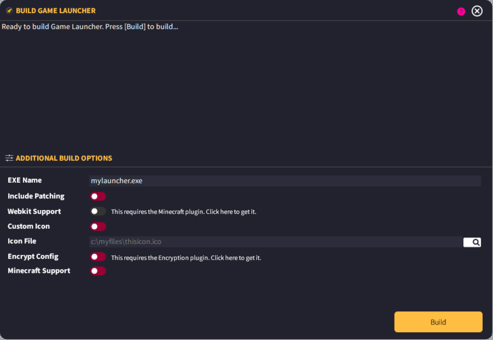This screenshot has height=340, width=493.
Task: Close the Build Game Launcher window
Action: pos(477,11)
